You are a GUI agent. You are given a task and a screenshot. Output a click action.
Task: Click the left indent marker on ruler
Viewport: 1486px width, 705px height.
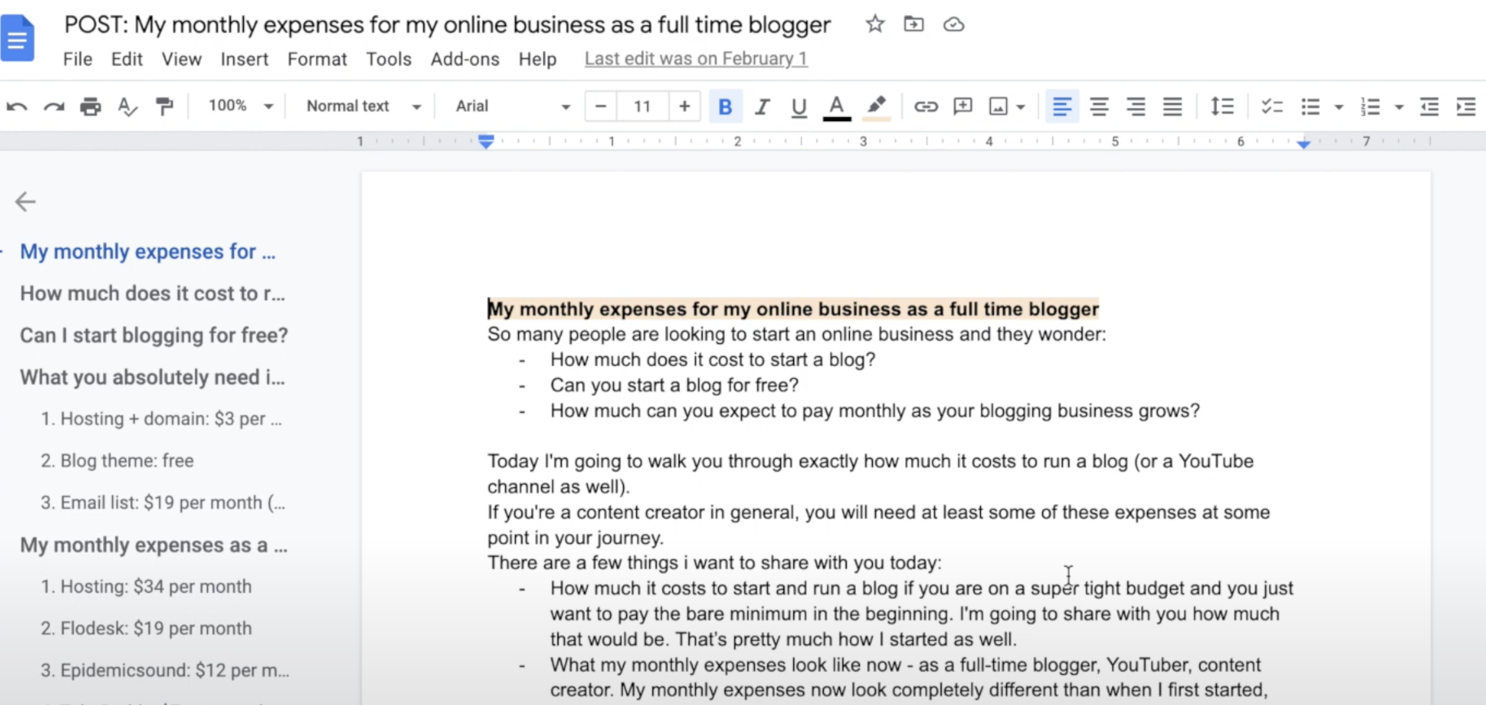[486, 142]
